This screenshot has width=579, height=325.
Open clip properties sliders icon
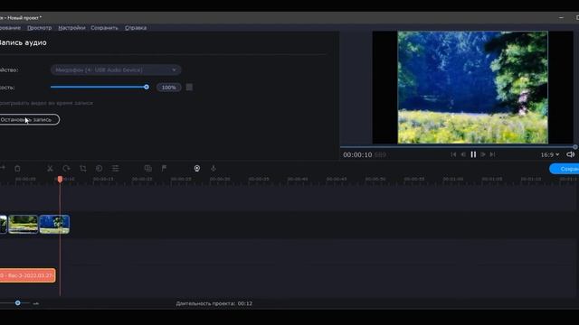[115, 169]
